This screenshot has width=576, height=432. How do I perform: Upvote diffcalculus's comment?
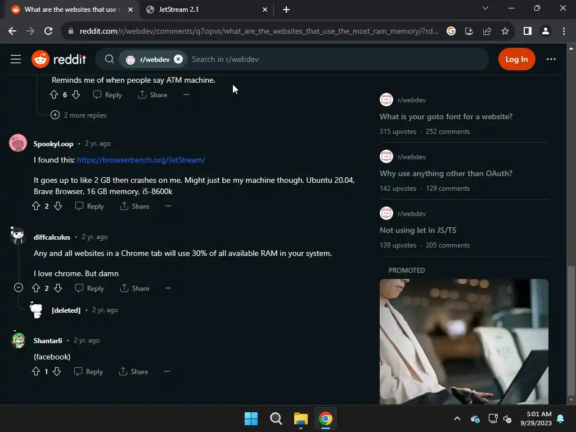(36, 289)
